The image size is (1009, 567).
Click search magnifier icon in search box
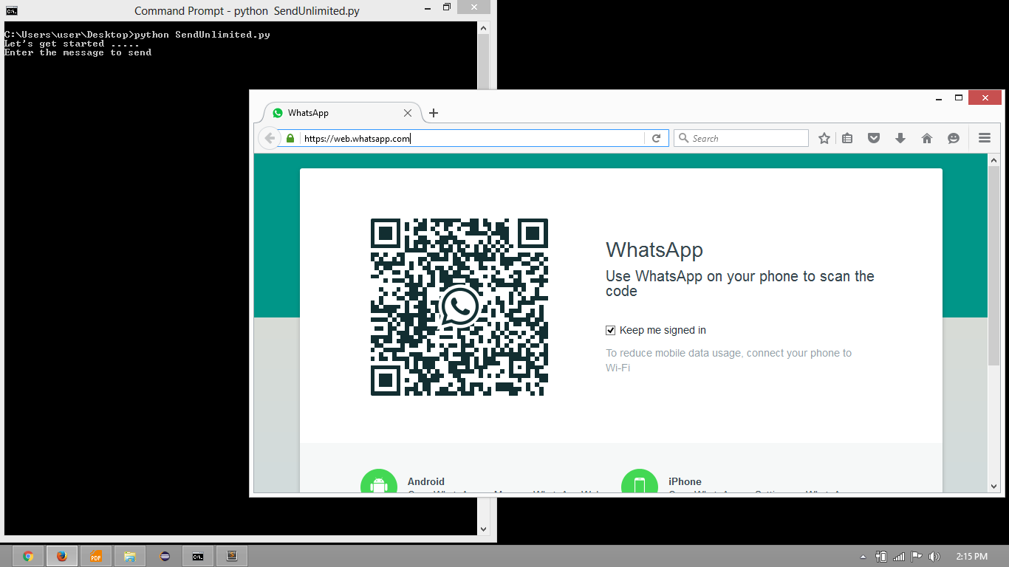683,138
